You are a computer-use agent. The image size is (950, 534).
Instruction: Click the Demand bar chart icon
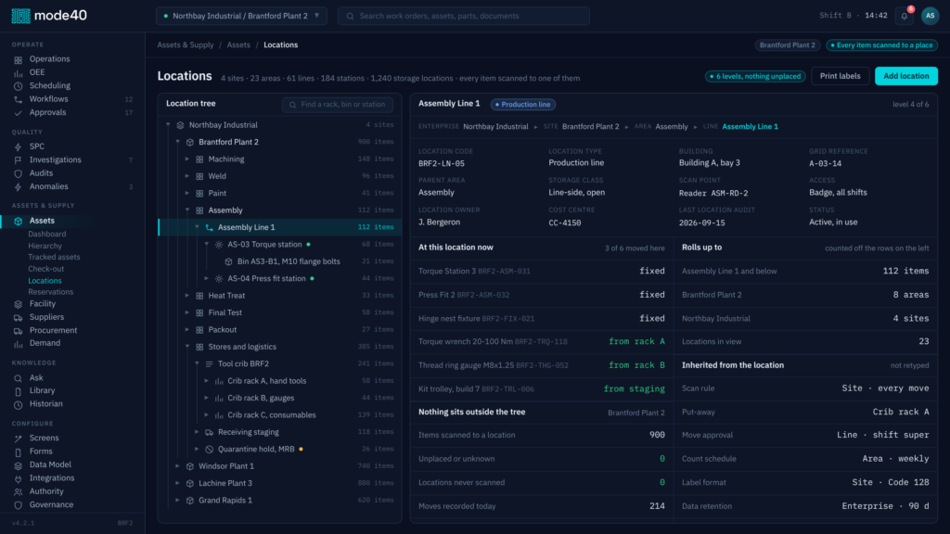(x=19, y=343)
